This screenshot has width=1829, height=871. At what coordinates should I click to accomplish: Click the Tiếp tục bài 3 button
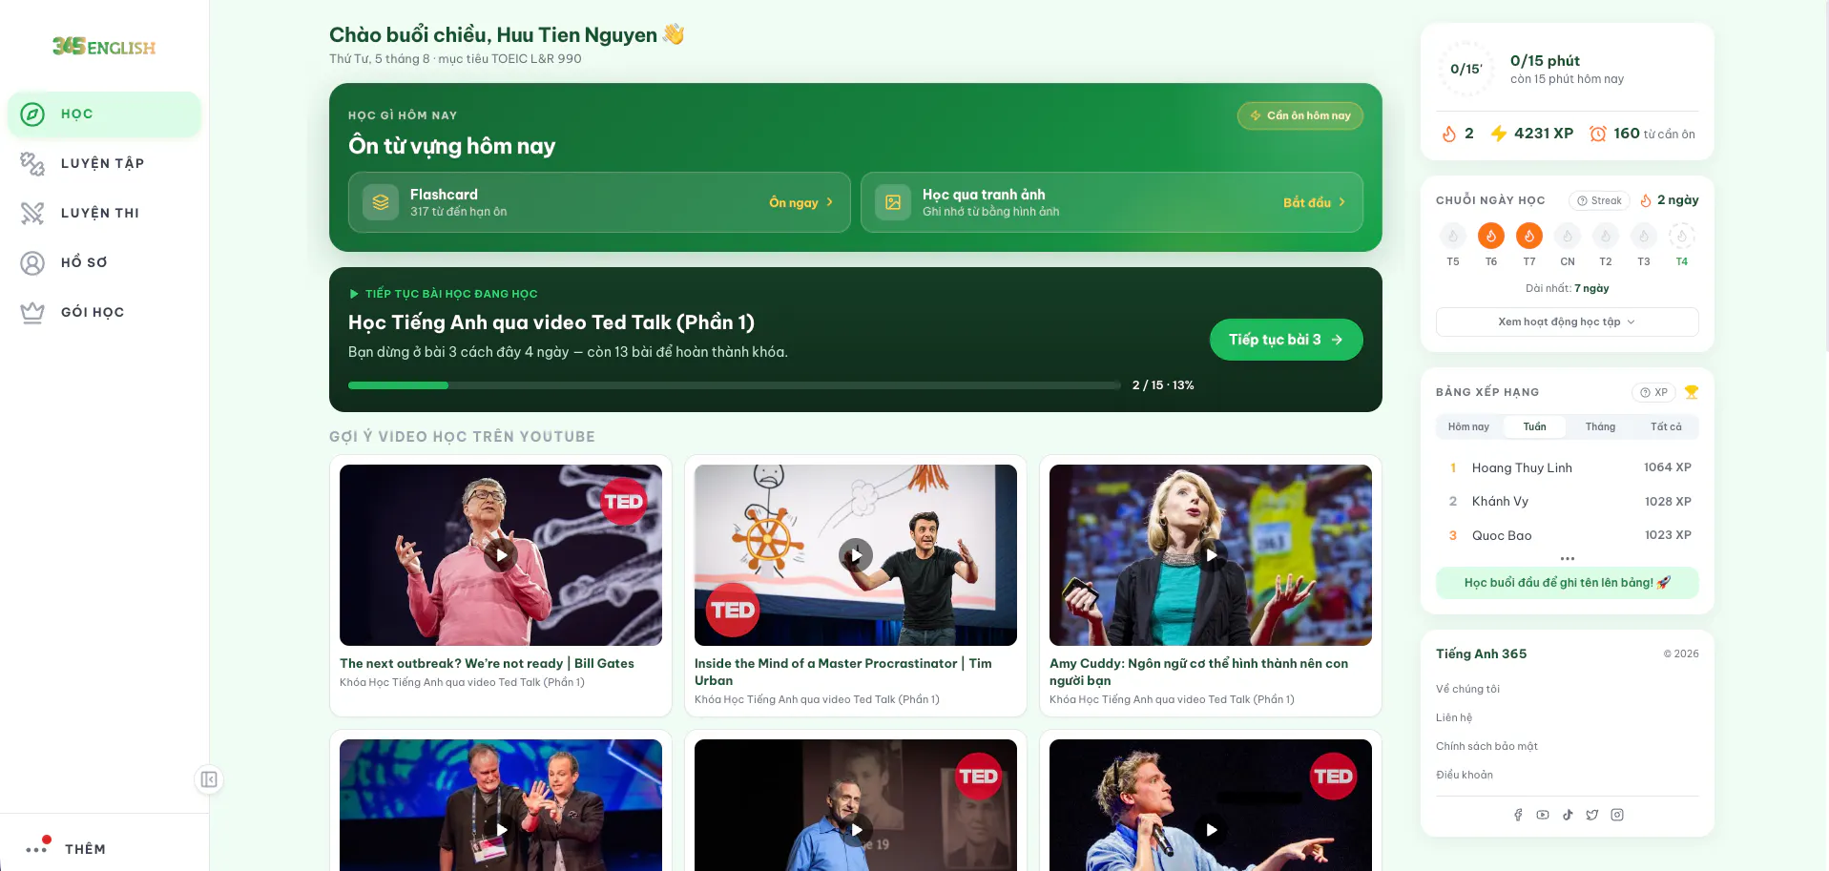click(1286, 340)
